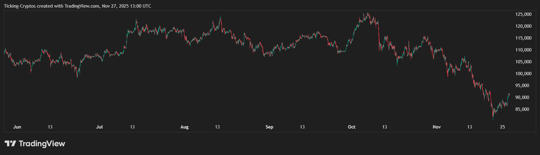Select the 120,000 price axis label

523,26
